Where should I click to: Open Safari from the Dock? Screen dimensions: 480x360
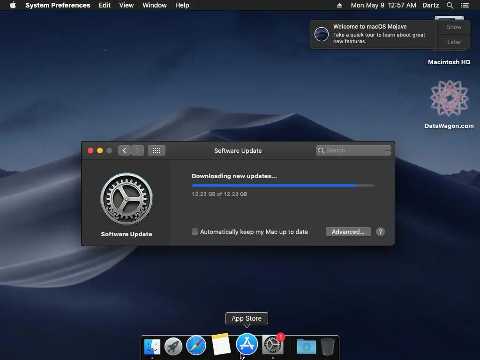(196, 345)
